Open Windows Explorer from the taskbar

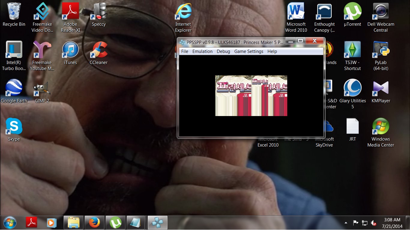click(x=74, y=223)
